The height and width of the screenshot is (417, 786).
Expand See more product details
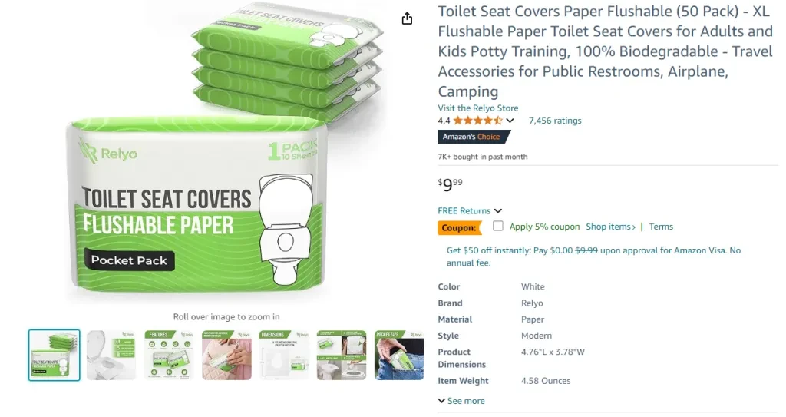[x=461, y=400]
